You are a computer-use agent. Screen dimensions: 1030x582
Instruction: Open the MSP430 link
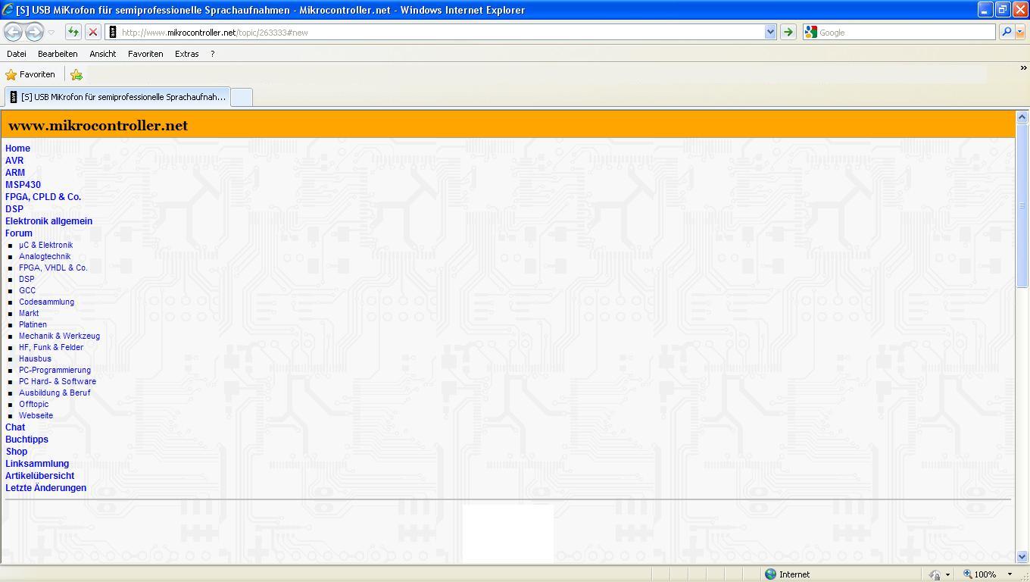coord(23,185)
